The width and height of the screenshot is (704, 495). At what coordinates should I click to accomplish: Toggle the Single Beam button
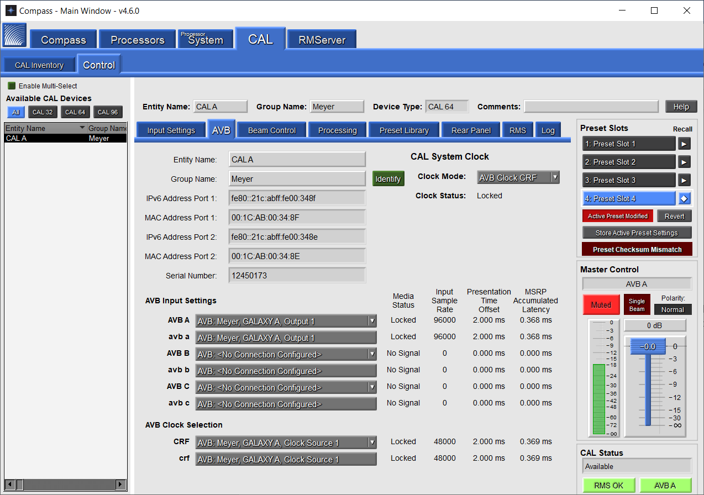coord(637,305)
